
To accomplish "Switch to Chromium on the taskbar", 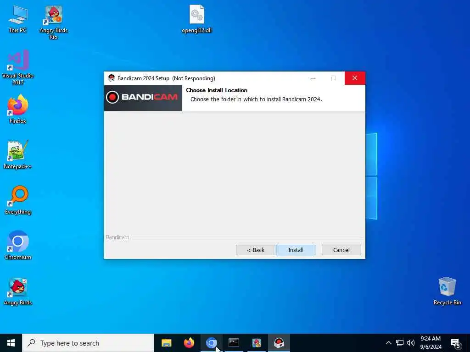I will [x=211, y=343].
